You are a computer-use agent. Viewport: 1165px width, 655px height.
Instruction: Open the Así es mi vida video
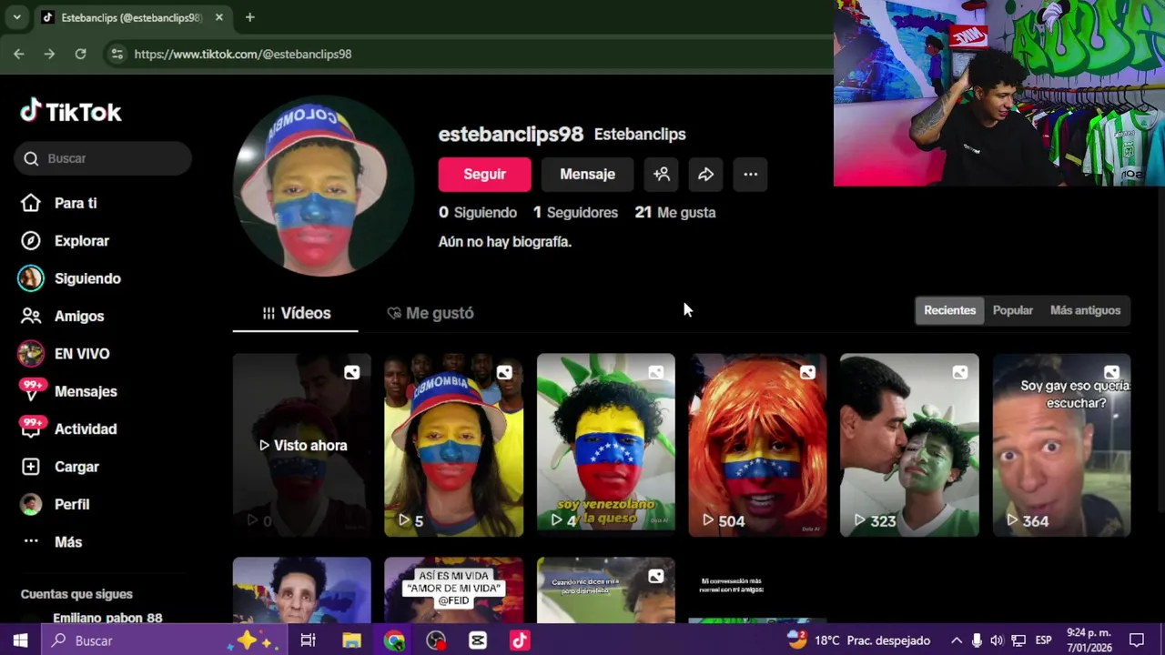453,590
